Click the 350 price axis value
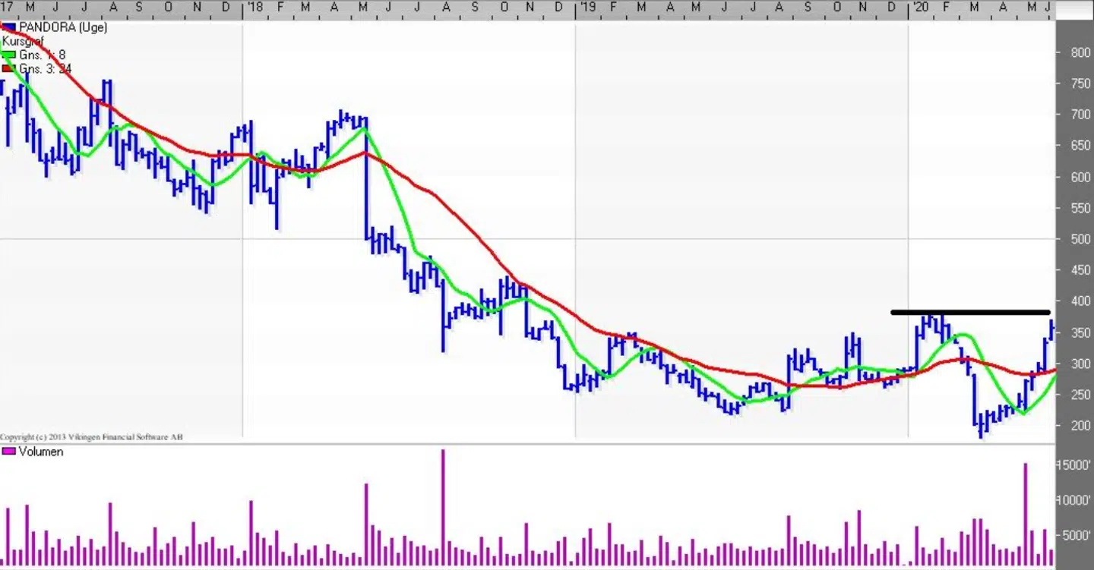Viewport: 1094px width, 570px height. tap(1080, 332)
